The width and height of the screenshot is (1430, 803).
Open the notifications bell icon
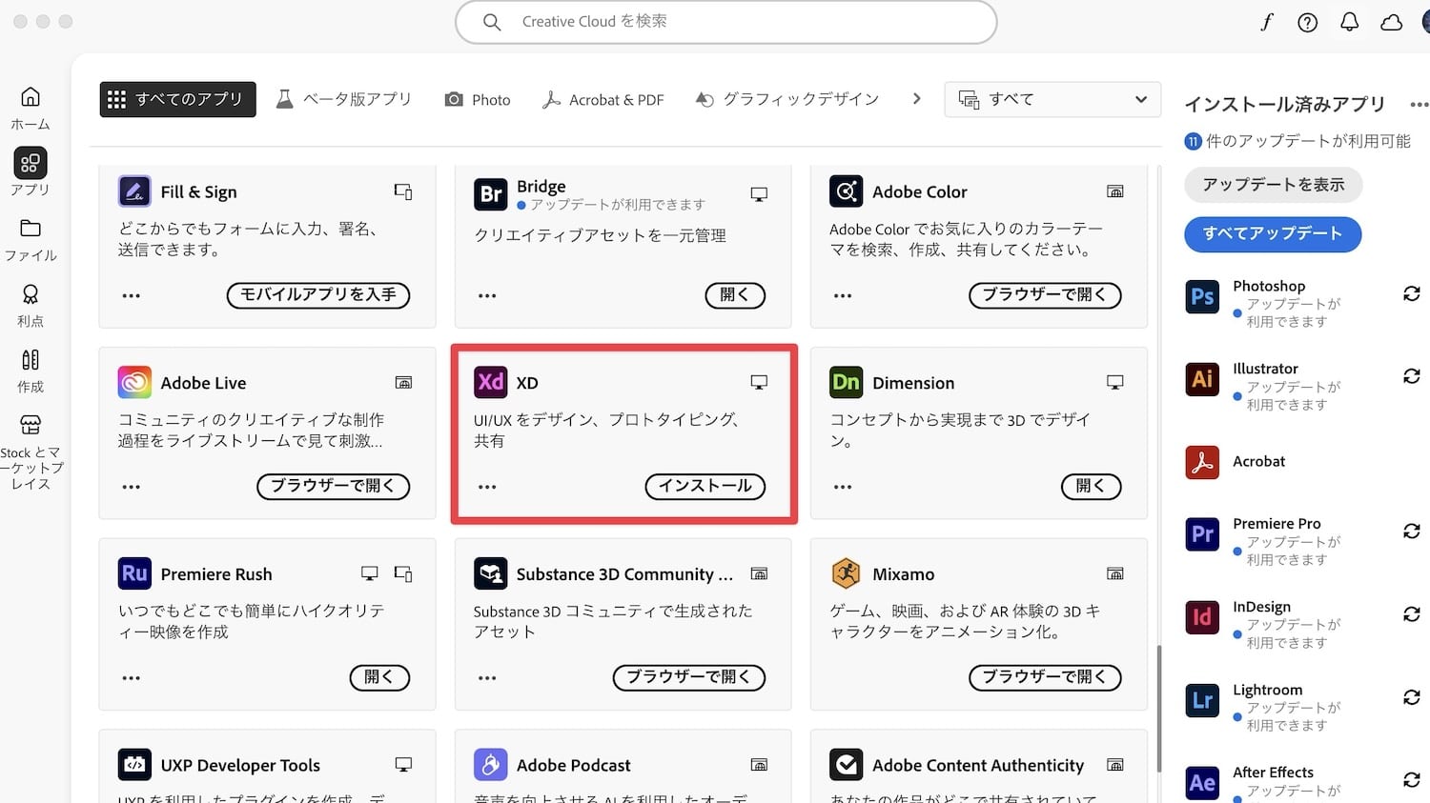click(x=1349, y=22)
